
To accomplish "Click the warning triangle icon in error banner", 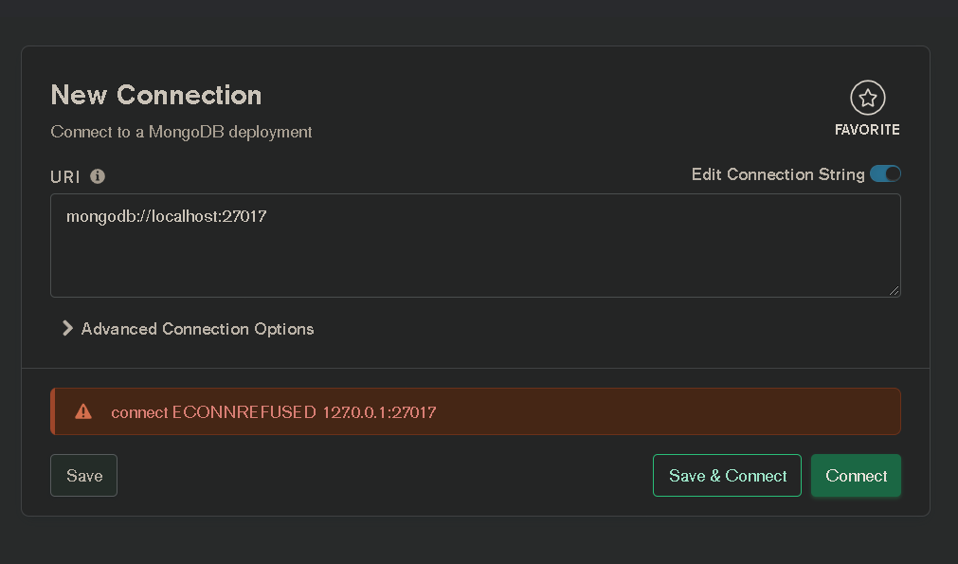I will [x=83, y=411].
